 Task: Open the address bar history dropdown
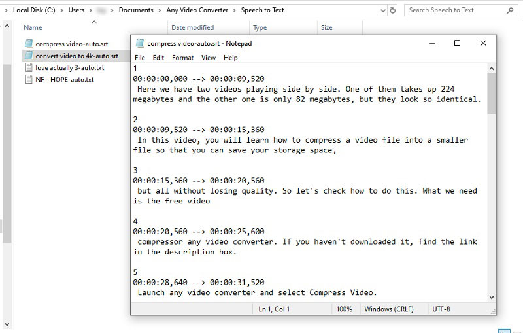click(x=382, y=10)
